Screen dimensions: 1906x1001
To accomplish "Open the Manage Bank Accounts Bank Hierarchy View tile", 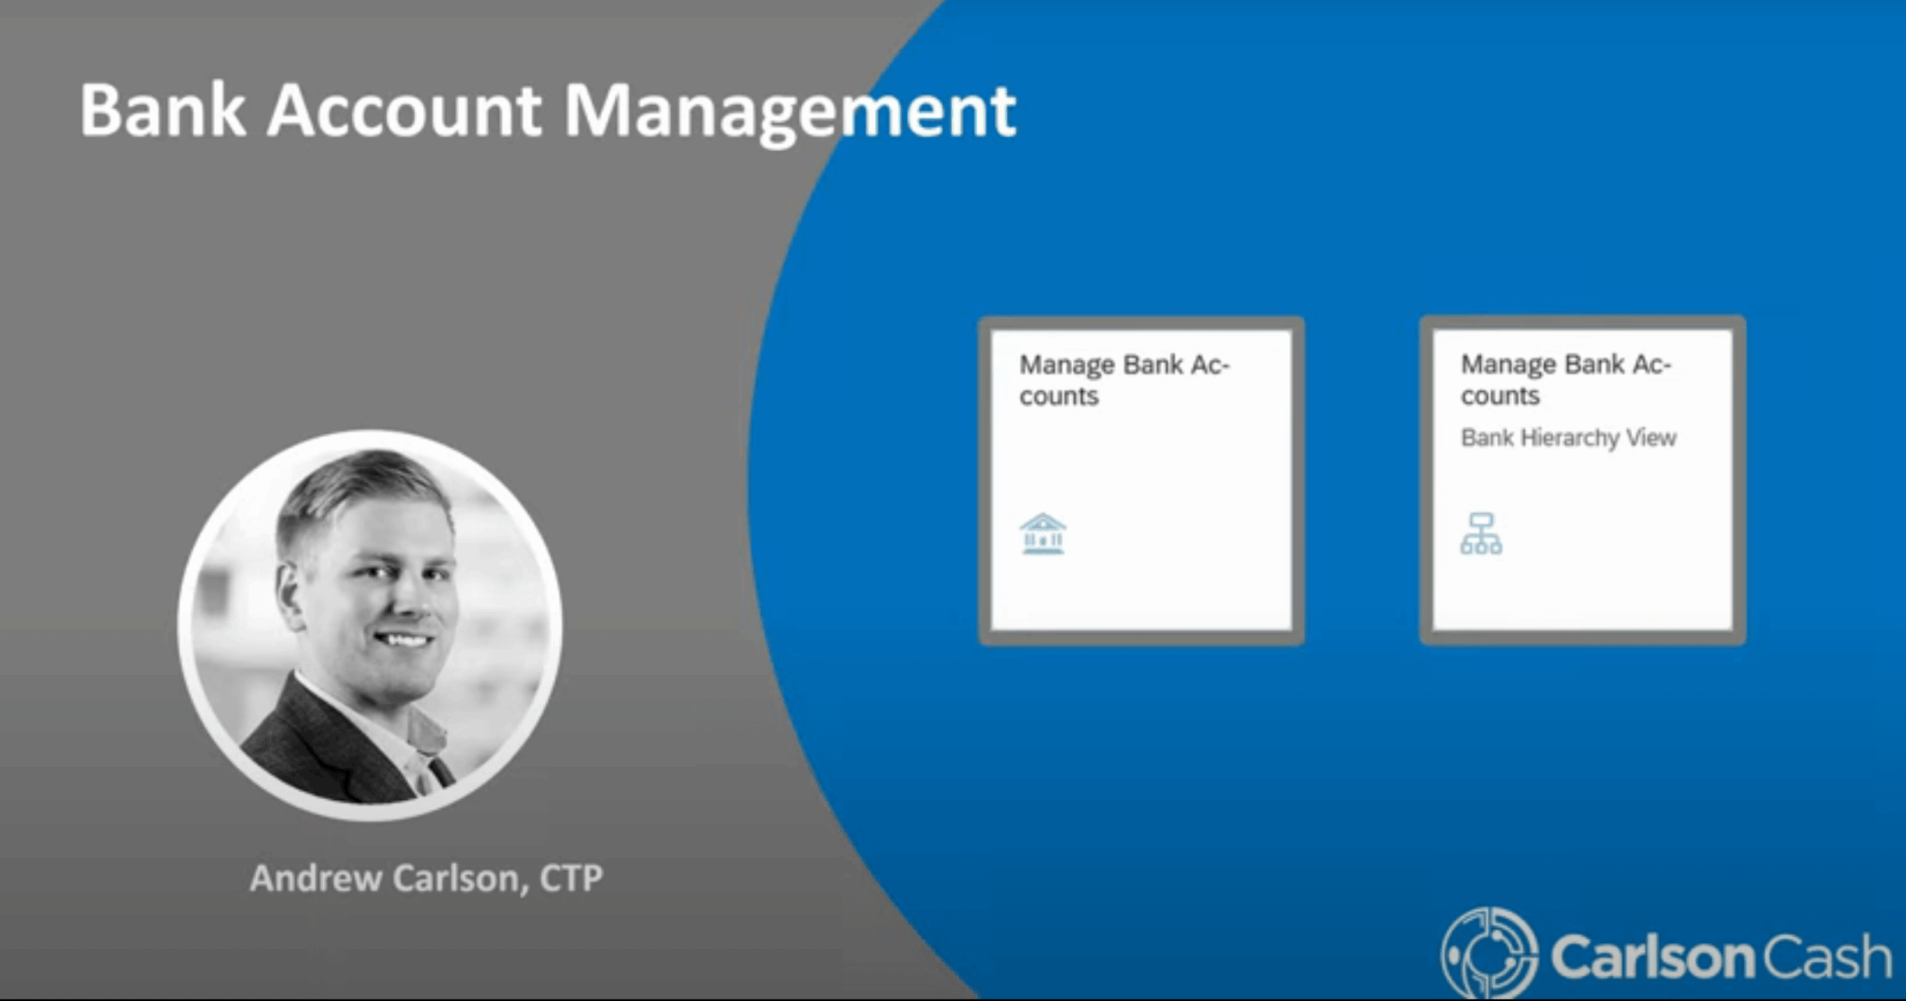I will [1583, 480].
